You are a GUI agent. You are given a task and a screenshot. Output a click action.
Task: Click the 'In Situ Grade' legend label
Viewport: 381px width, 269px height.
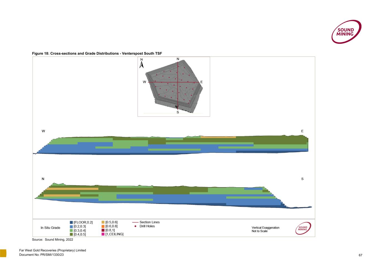50,228
